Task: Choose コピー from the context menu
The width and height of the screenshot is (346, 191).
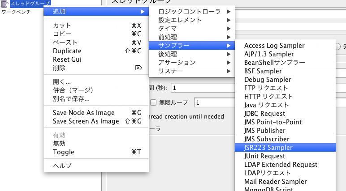Action: (x=96, y=34)
